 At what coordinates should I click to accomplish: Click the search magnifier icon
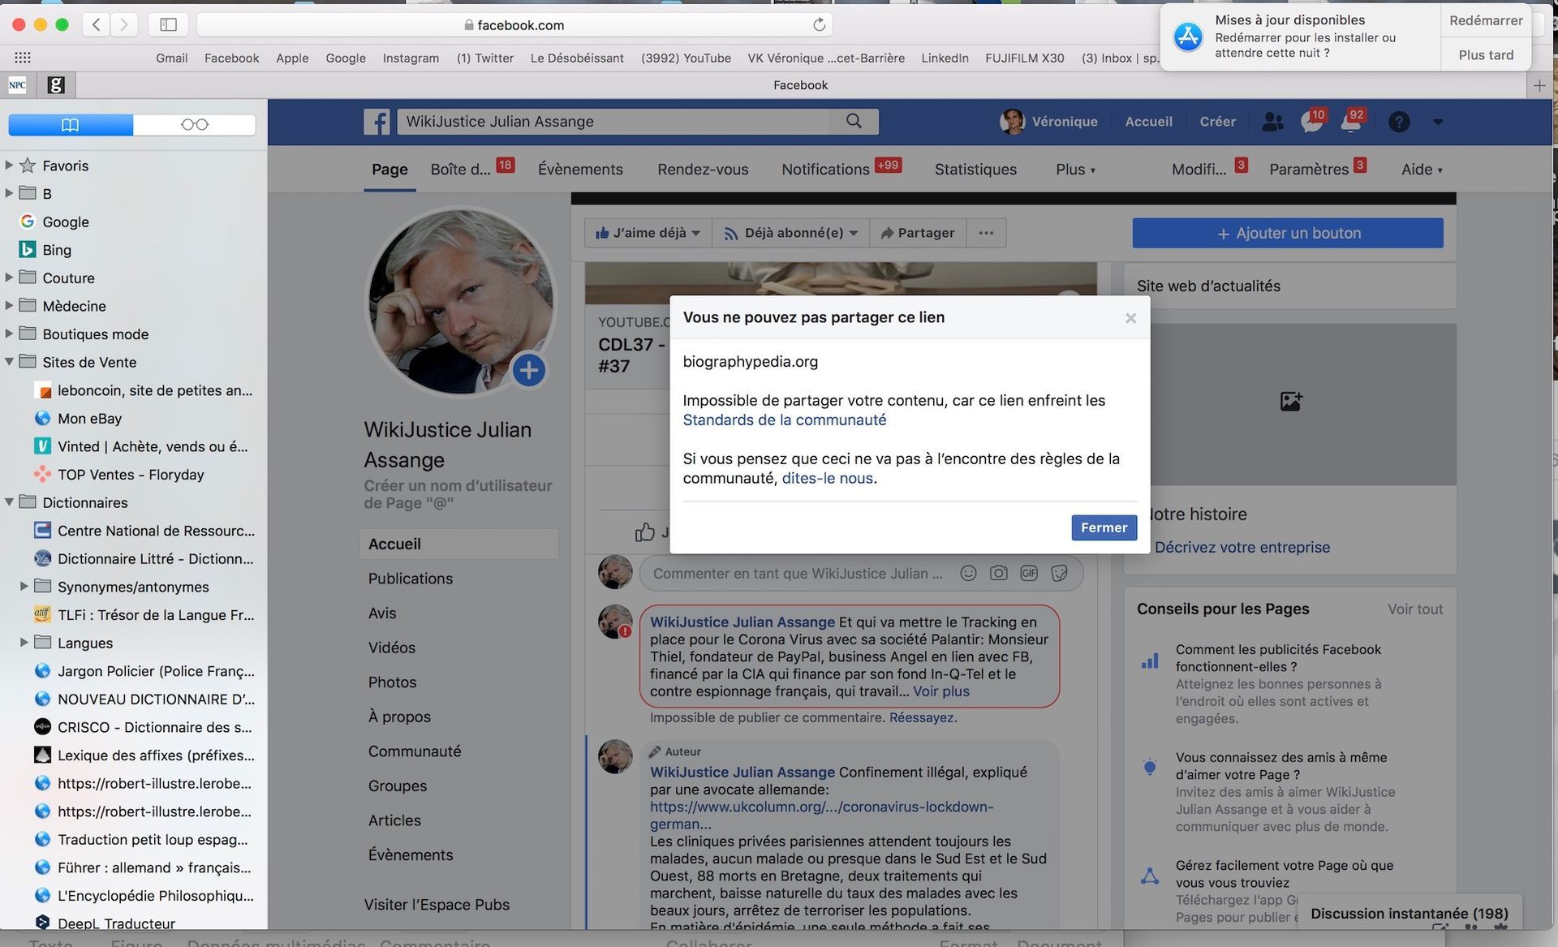coord(854,121)
